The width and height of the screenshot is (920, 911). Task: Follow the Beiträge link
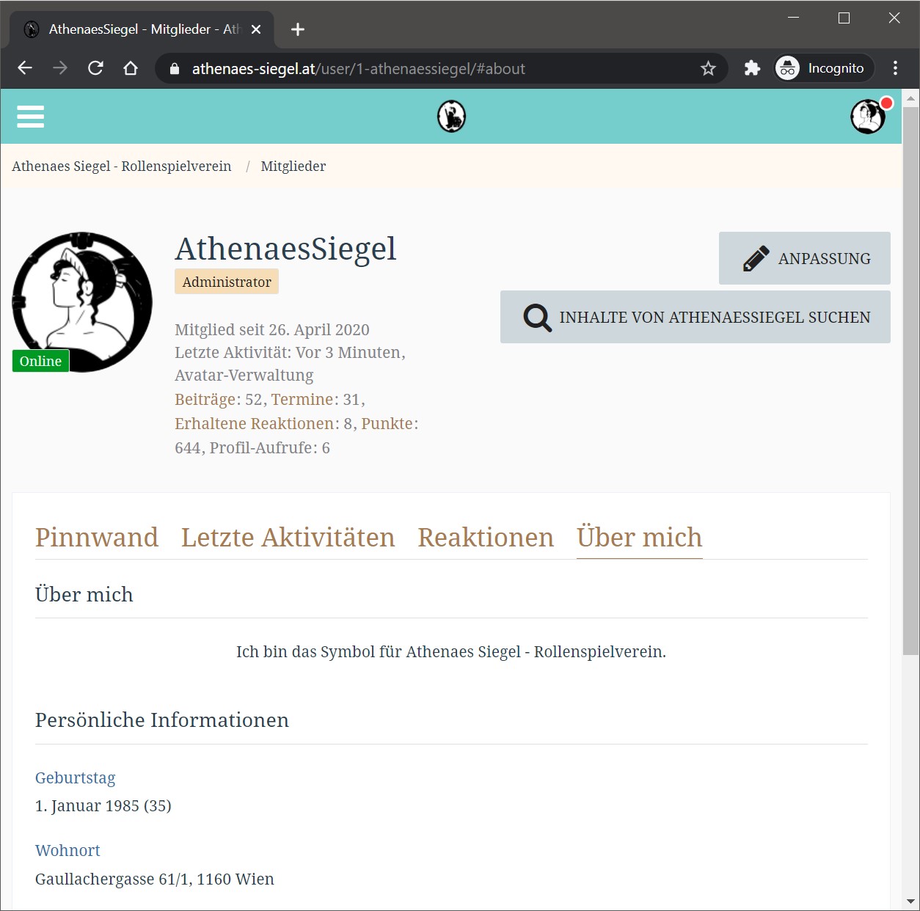[205, 400]
